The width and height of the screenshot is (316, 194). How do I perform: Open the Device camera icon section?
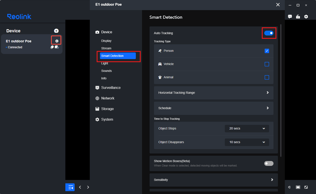coord(97,32)
